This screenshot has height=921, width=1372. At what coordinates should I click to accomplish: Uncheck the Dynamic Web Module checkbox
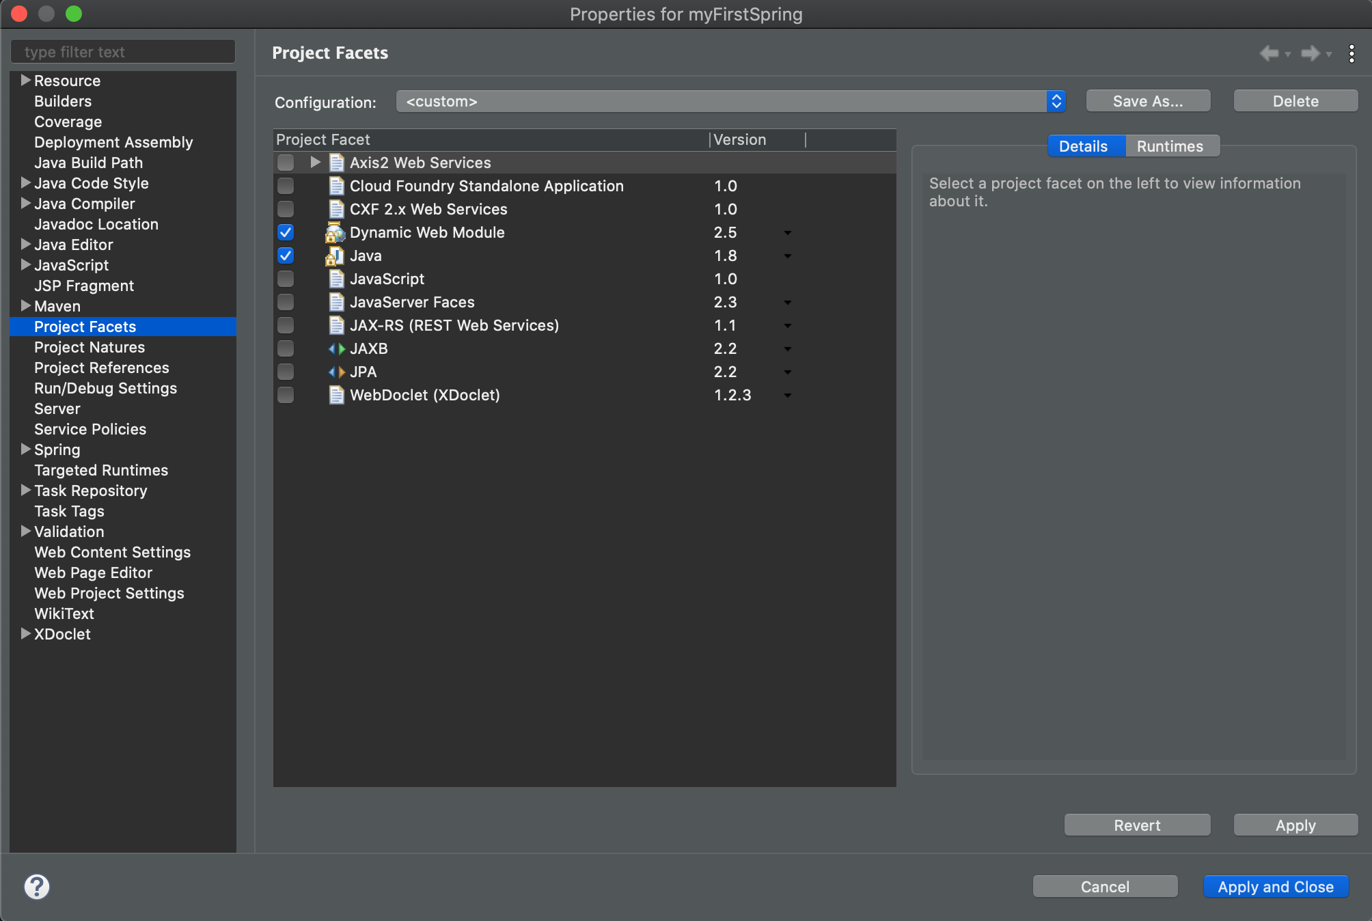point(286,233)
